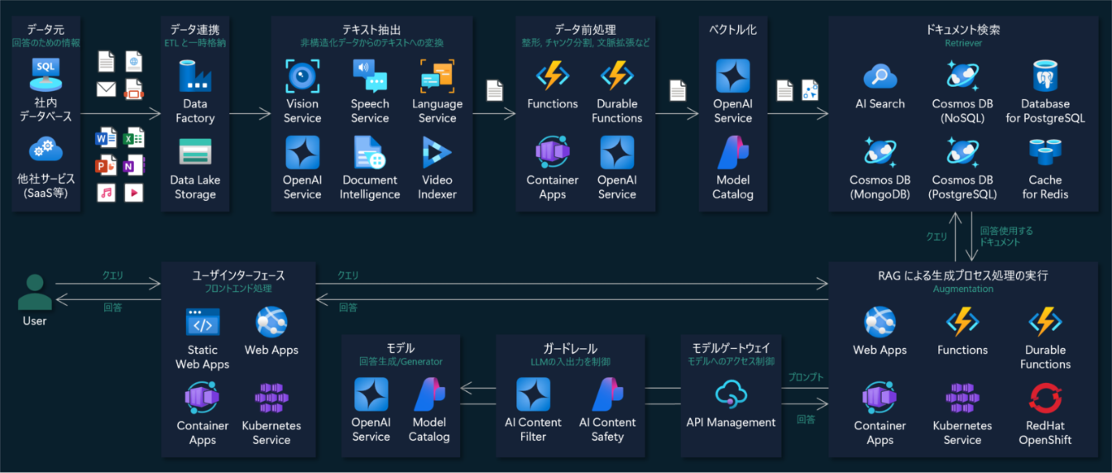1112x473 pixels.
Task: Select Model Catalog icon in ベクトル化 panel
Action: pos(733,152)
